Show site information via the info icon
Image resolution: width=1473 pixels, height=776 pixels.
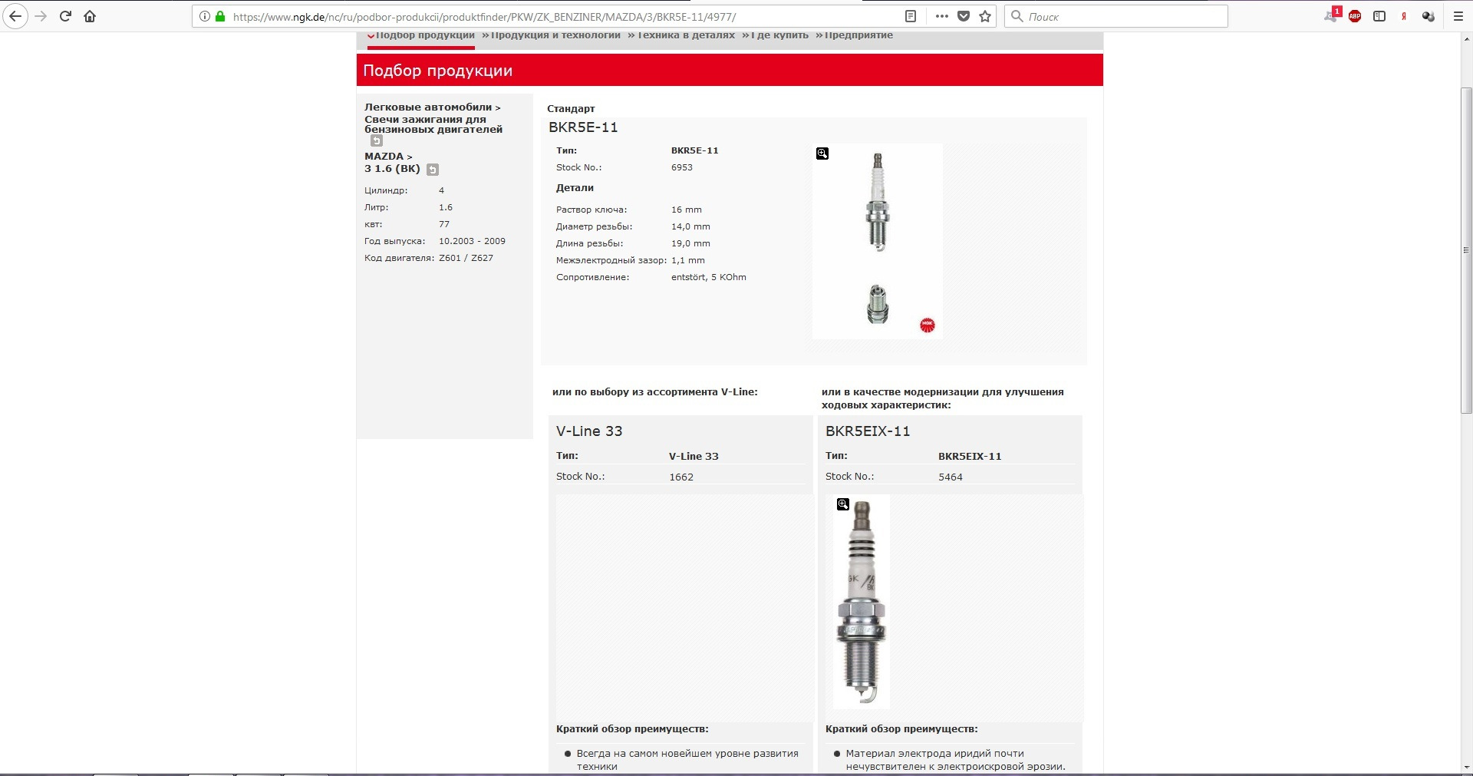click(x=205, y=16)
